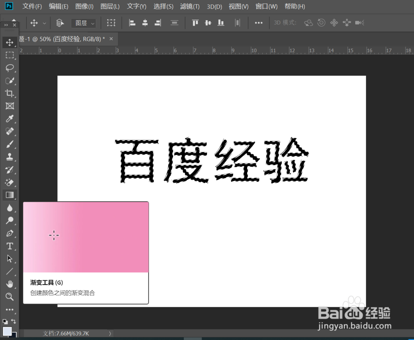Open the 文件(F) menu
Viewport: 414px width, 340px height.
point(32,6)
